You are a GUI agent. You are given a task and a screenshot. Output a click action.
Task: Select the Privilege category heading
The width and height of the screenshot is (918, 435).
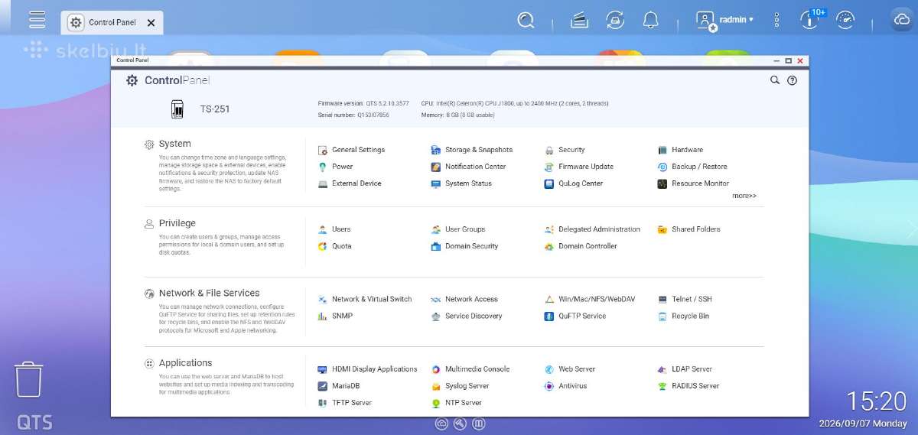click(177, 223)
